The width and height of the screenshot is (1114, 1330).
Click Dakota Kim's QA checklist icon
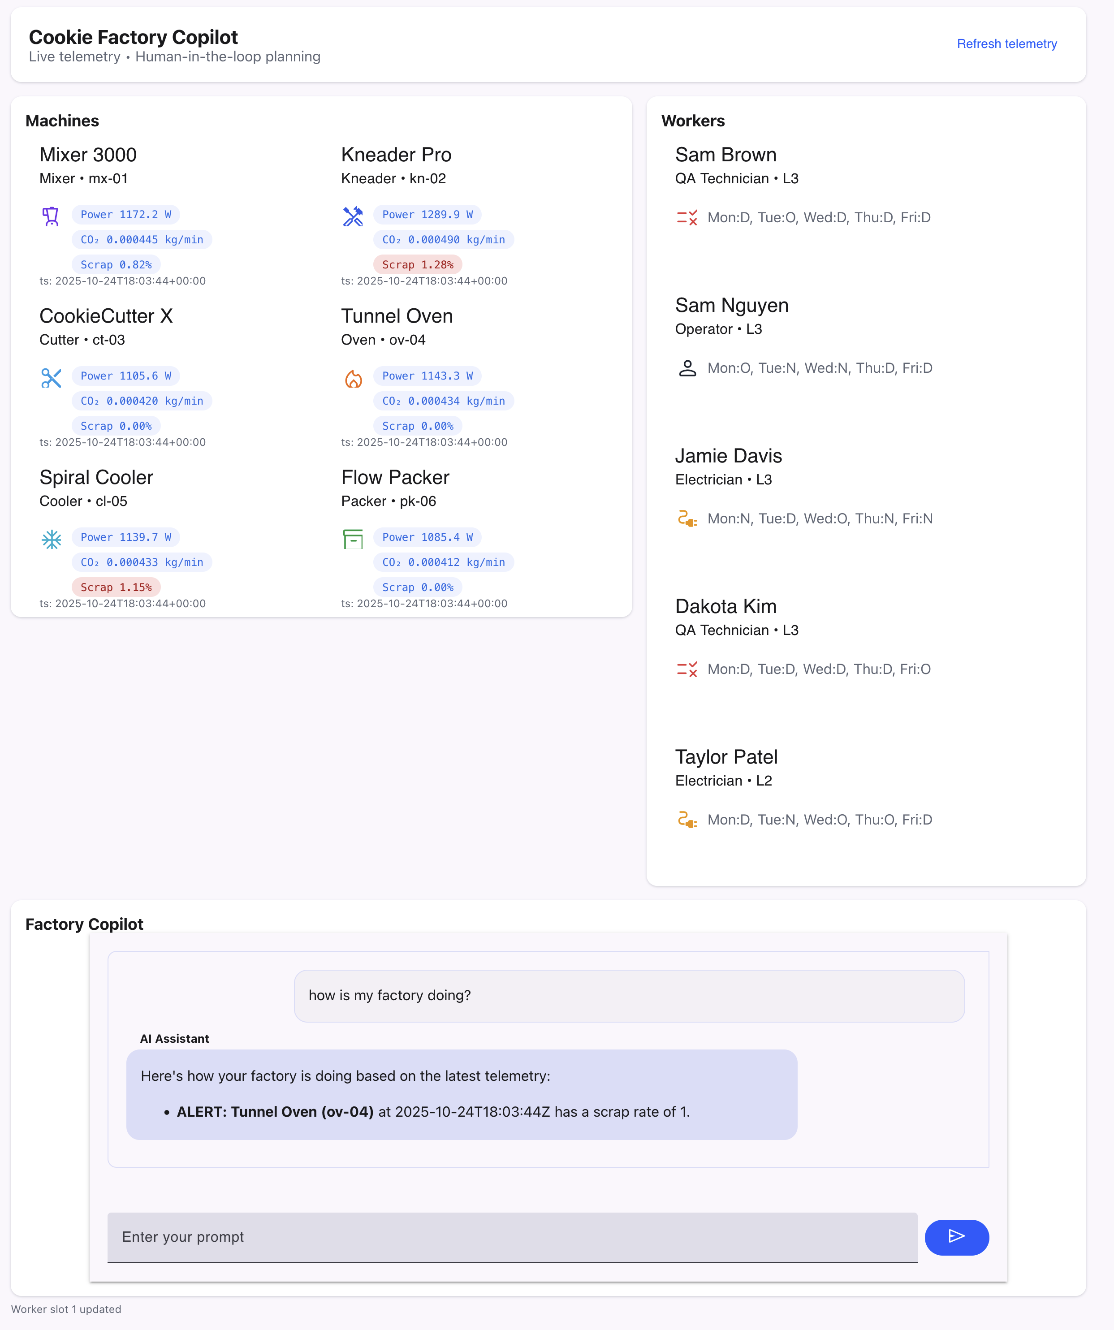687,669
